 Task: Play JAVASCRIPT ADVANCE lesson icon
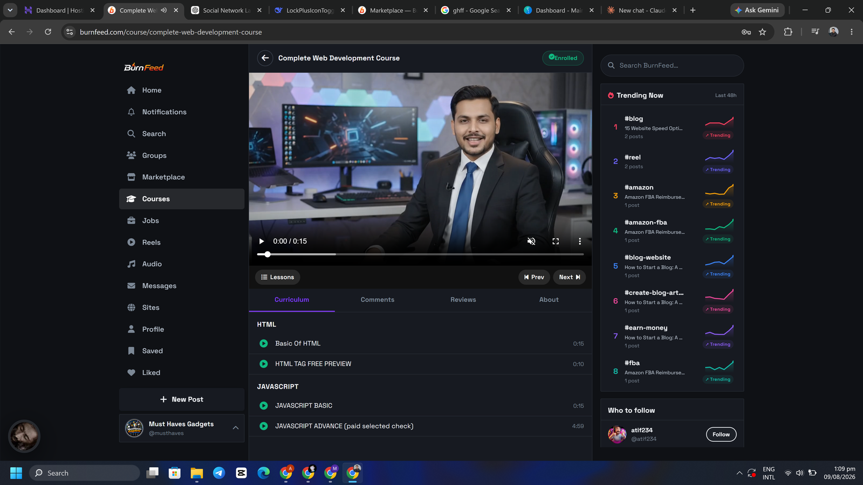click(x=264, y=426)
